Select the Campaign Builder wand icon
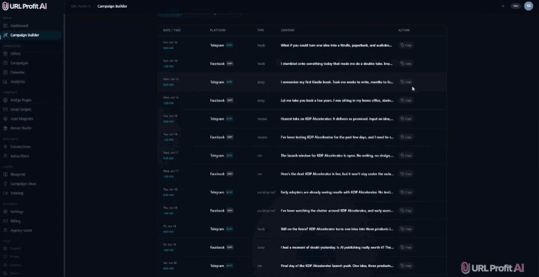539x277 pixels. point(5,35)
